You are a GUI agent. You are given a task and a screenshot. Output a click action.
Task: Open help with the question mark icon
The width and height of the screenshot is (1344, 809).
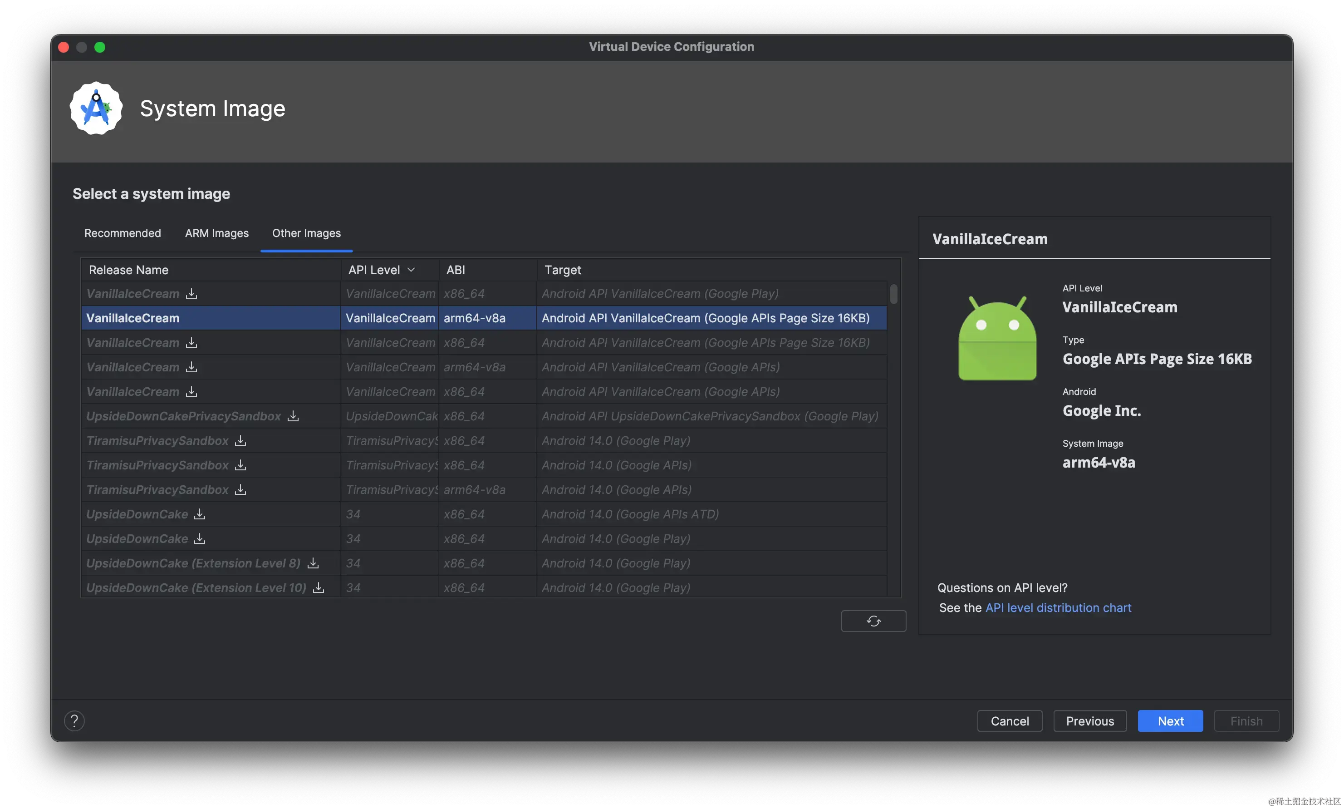click(74, 720)
